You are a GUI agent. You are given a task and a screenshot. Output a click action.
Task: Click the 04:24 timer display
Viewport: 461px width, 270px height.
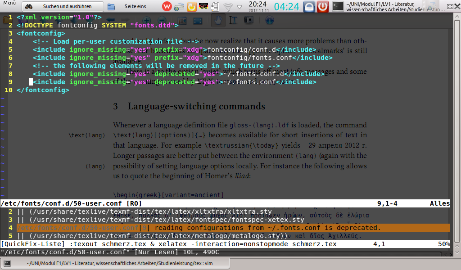pos(287,6)
